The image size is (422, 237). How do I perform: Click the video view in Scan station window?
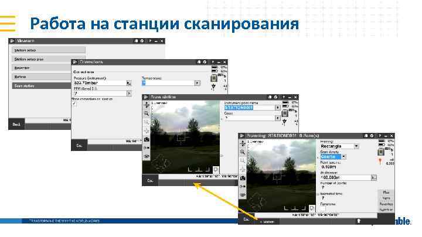[x=185, y=137]
